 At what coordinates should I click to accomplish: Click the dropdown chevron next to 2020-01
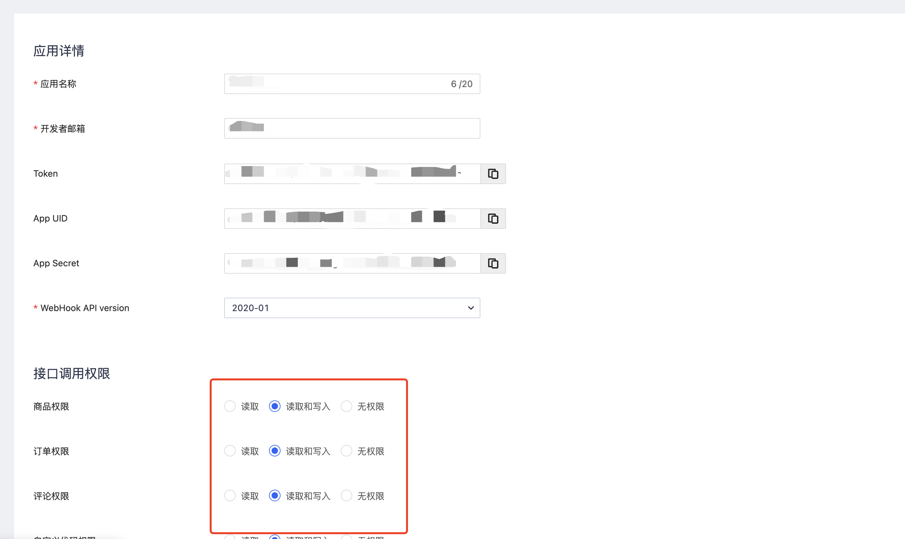[x=470, y=308]
